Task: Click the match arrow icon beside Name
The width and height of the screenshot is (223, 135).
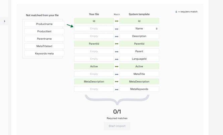Action: click(x=117, y=29)
